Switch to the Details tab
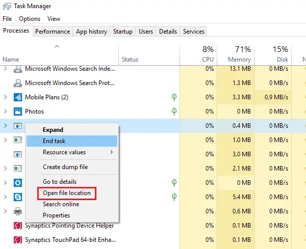Screen dimensions: 306x249 [168, 32]
